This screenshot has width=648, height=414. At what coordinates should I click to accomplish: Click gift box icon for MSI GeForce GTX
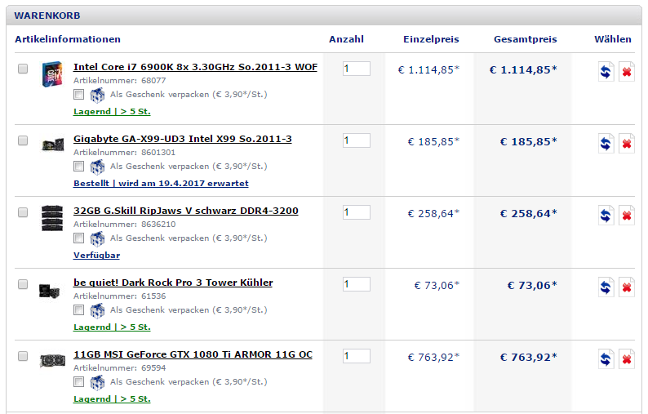[x=98, y=383]
